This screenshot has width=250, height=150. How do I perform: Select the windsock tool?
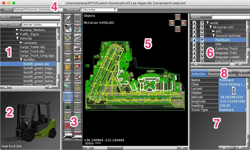click(x=77, y=67)
